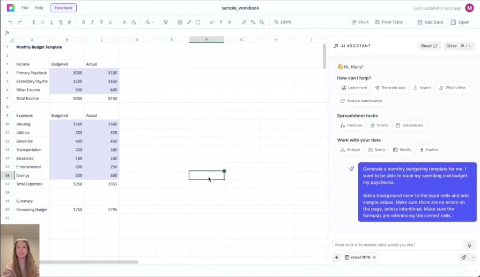Click the Open panel button
This screenshot has width=480, height=277.
click(460, 23)
